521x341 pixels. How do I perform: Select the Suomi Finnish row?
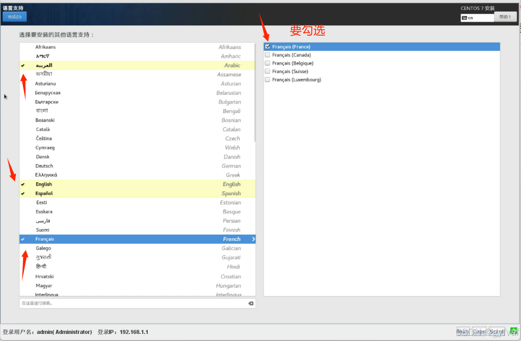pyautogui.click(x=136, y=230)
